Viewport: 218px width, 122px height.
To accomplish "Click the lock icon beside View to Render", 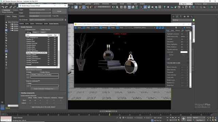I will pyautogui.click(x=65, y=20).
